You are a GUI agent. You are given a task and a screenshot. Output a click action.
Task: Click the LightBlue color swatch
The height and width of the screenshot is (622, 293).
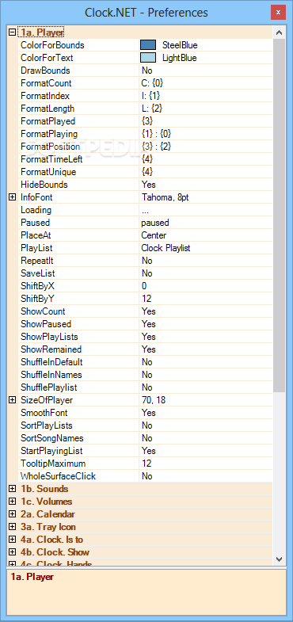pyautogui.click(x=148, y=58)
